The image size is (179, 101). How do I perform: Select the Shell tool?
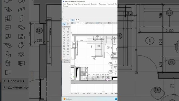click(68, 35)
